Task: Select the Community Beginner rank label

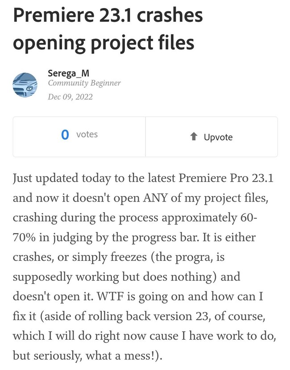Action: [84, 83]
